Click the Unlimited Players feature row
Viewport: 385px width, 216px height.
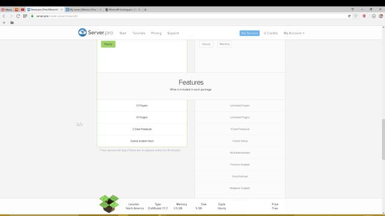click(x=240, y=106)
